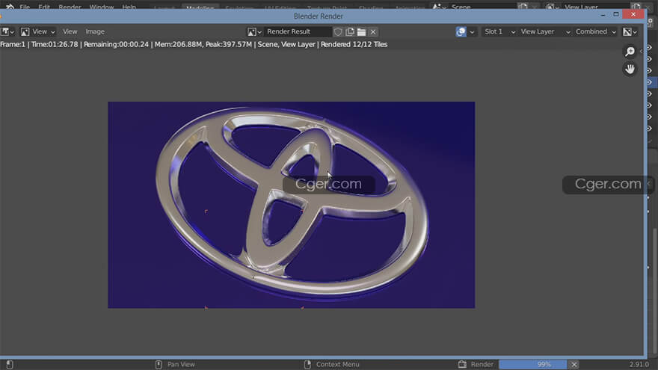Open the Combined pass dropdown
Viewport: 658px width, 370px height.
595,31
